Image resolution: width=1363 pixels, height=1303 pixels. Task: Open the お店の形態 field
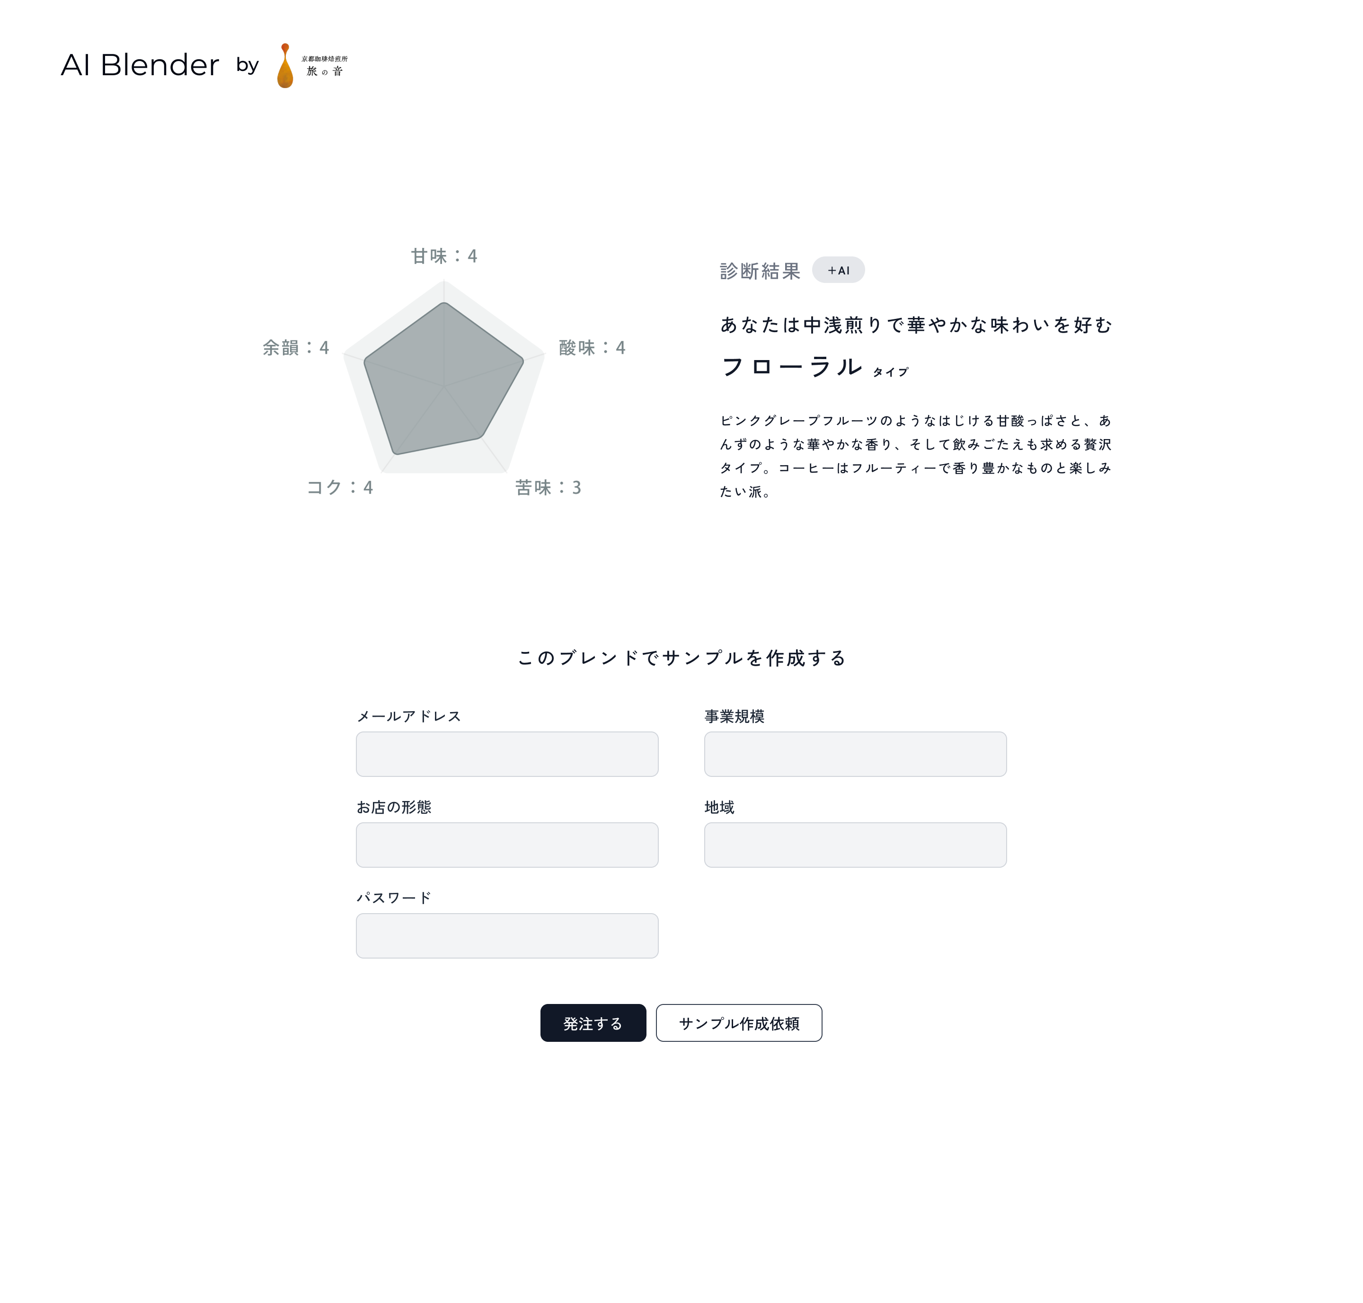point(507,845)
